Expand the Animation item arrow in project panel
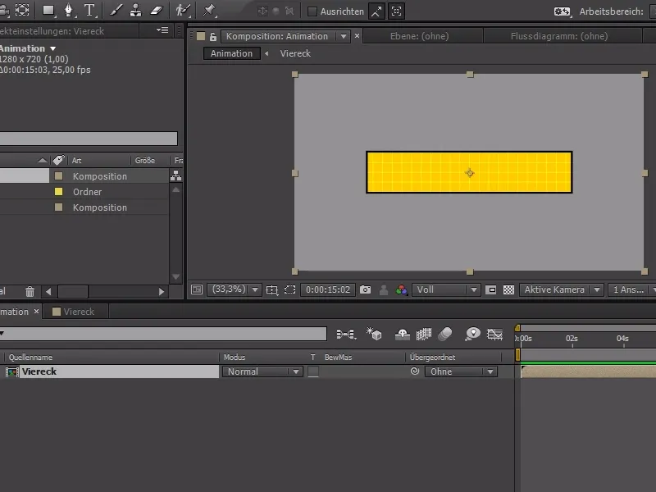 [x=52, y=48]
